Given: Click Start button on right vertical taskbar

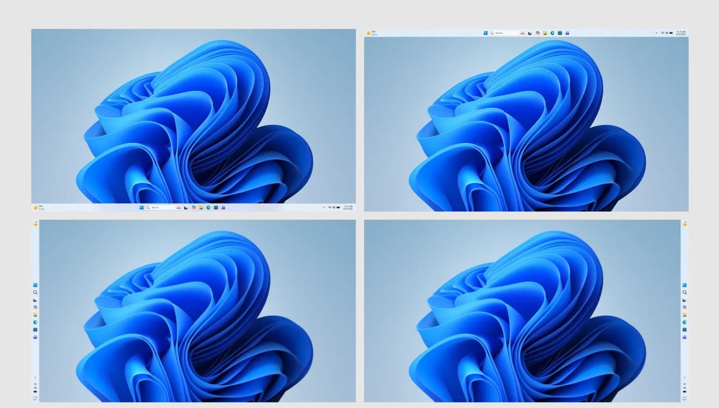Looking at the screenshot, I should tap(684, 285).
